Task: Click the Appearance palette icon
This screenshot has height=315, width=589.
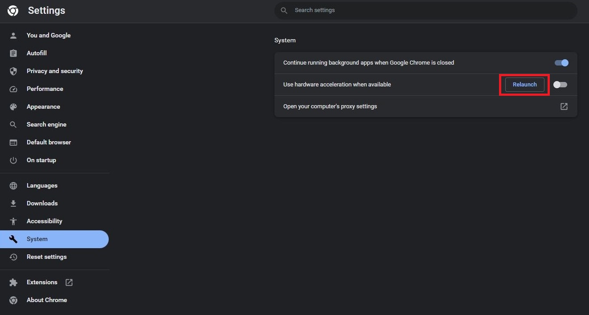Action: pos(13,107)
